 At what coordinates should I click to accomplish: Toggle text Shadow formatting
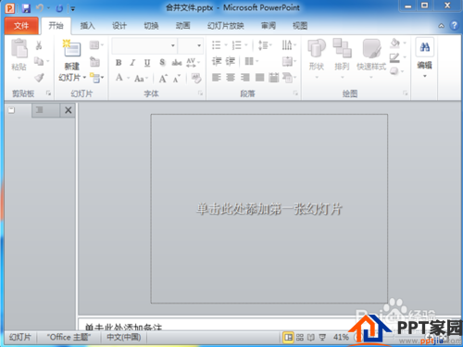pos(162,63)
